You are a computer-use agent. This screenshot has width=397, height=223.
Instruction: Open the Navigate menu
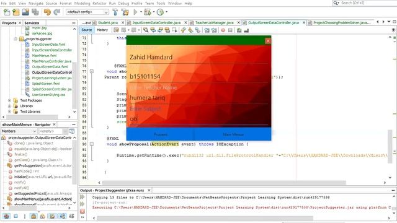36,3
